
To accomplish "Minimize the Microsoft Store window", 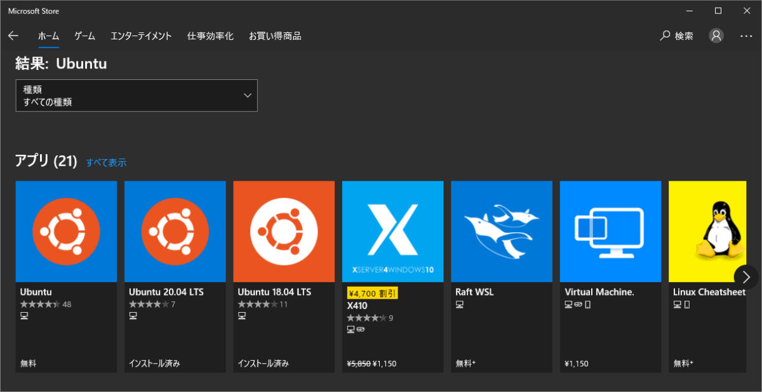I will [690, 10].
